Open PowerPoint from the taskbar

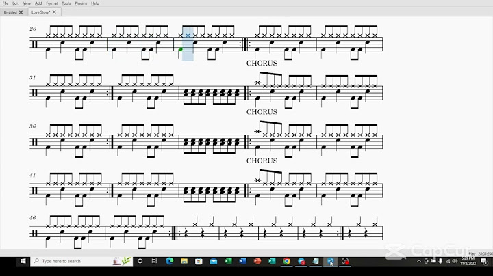pyautogui.click(x=257, y=261)
